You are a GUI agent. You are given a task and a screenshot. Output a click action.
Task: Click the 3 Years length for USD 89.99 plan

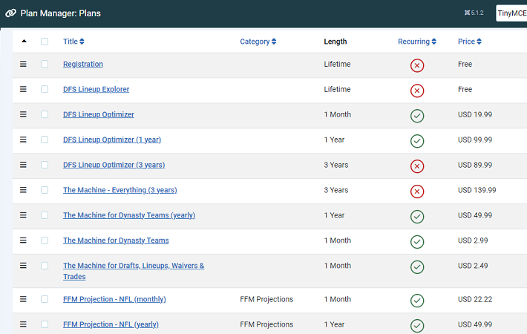pos(336,165)
